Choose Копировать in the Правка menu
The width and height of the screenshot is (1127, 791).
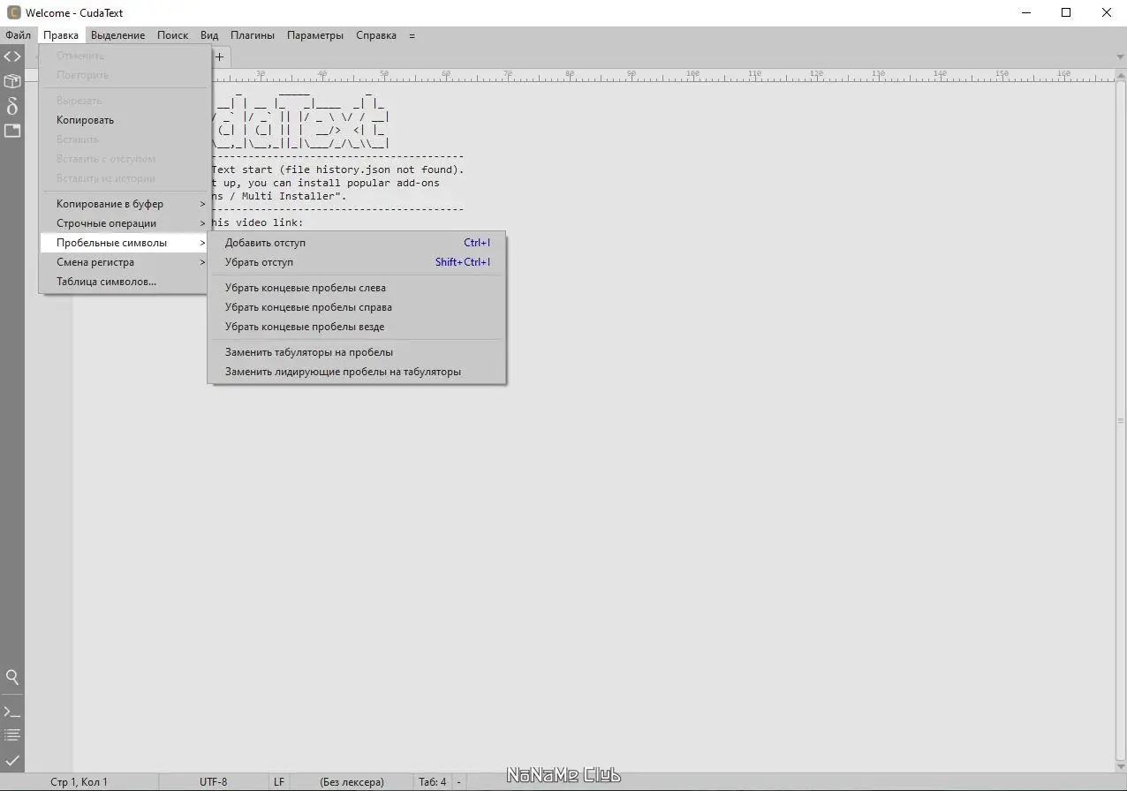[124, 120]
